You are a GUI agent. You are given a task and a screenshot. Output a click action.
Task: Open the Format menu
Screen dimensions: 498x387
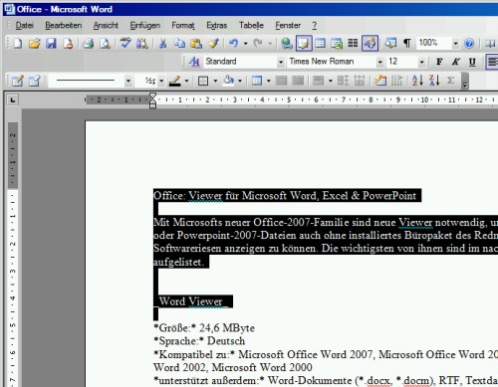pyautogui.click(x=183, y=25)
